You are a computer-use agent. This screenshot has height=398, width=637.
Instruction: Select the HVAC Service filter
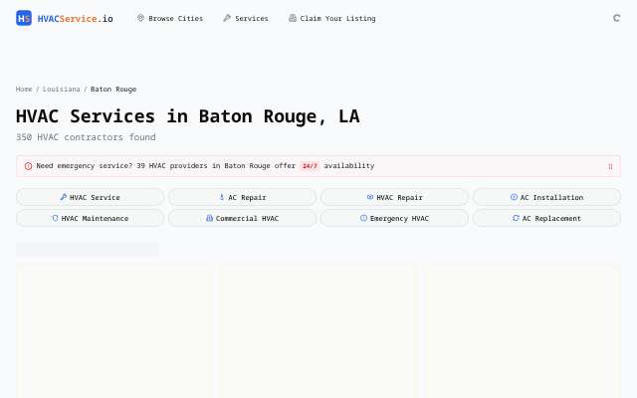click(90, 197)
